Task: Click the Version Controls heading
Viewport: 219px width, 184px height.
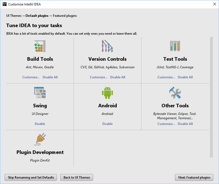Action: tap(107, 59)
